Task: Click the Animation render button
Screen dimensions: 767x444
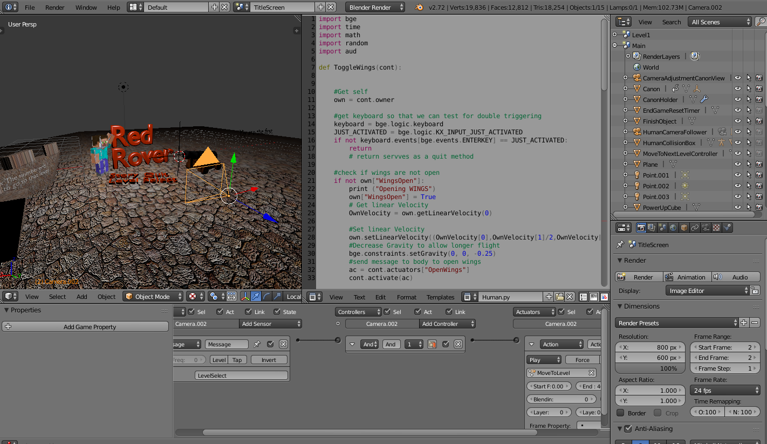Action: point(687,277)
